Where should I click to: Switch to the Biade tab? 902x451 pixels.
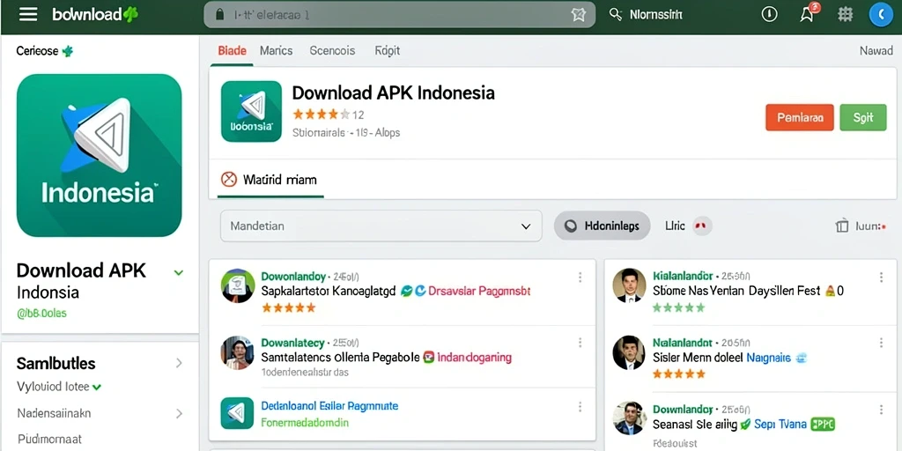point(233,50)
